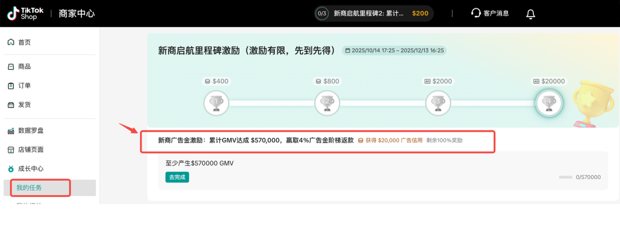This screenshot has width=620, height=225.
Task: Open the notification bell
Action: pos(530,14)
